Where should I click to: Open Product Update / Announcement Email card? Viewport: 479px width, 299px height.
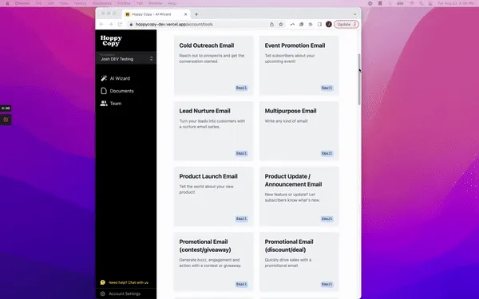[x=299, y=196]
